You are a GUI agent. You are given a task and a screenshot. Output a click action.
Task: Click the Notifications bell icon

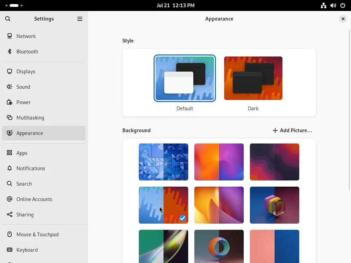(9, 168)
